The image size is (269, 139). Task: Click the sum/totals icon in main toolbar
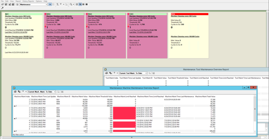pyautogui.click(x=57, y=4)
